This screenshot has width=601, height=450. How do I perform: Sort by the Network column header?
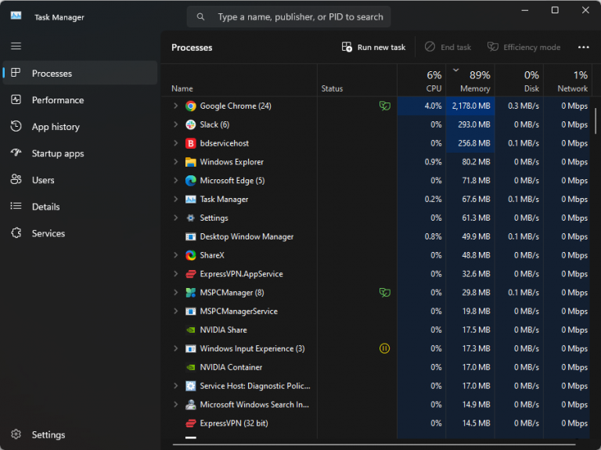(568, 81)
